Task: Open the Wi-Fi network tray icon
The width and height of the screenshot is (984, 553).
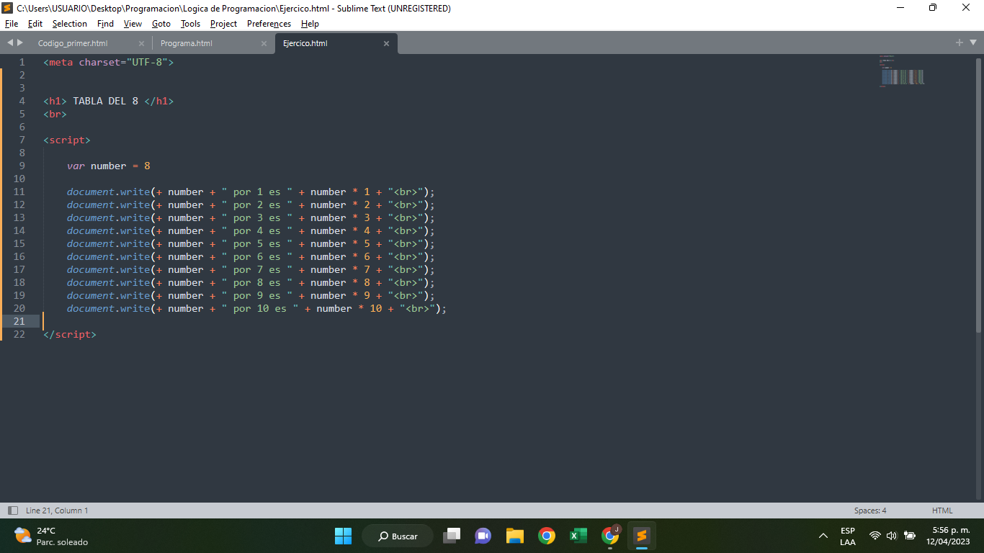Action: click(875, 536)
